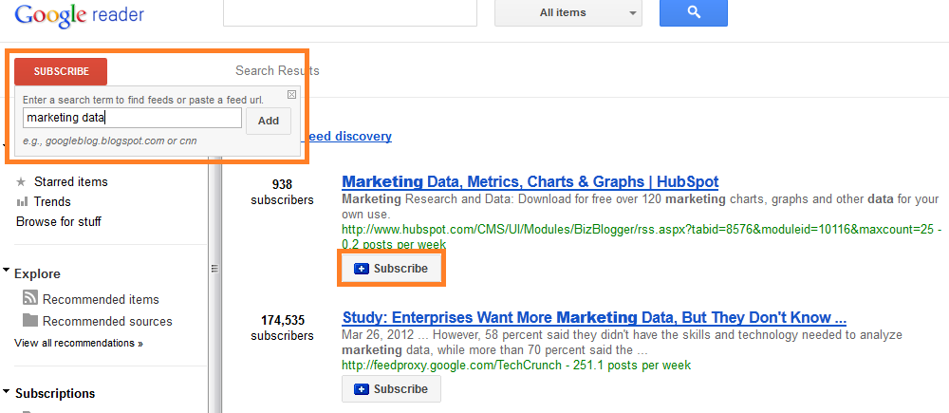Collapse the Subscriptions section
The image size is (949, 413).
click(6, 391)
